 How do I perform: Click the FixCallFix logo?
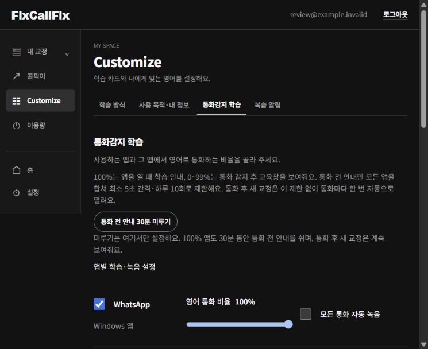[x=40, y=15]
